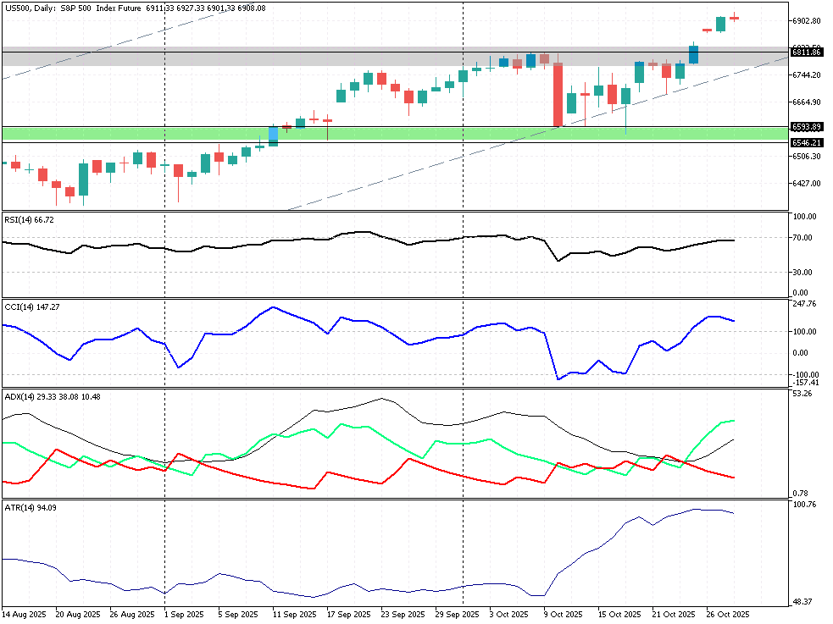The width and height of the screenshot is (833, 624).
Task: Select the 6546.21 price level tag
Action: (x=806, y=143)
